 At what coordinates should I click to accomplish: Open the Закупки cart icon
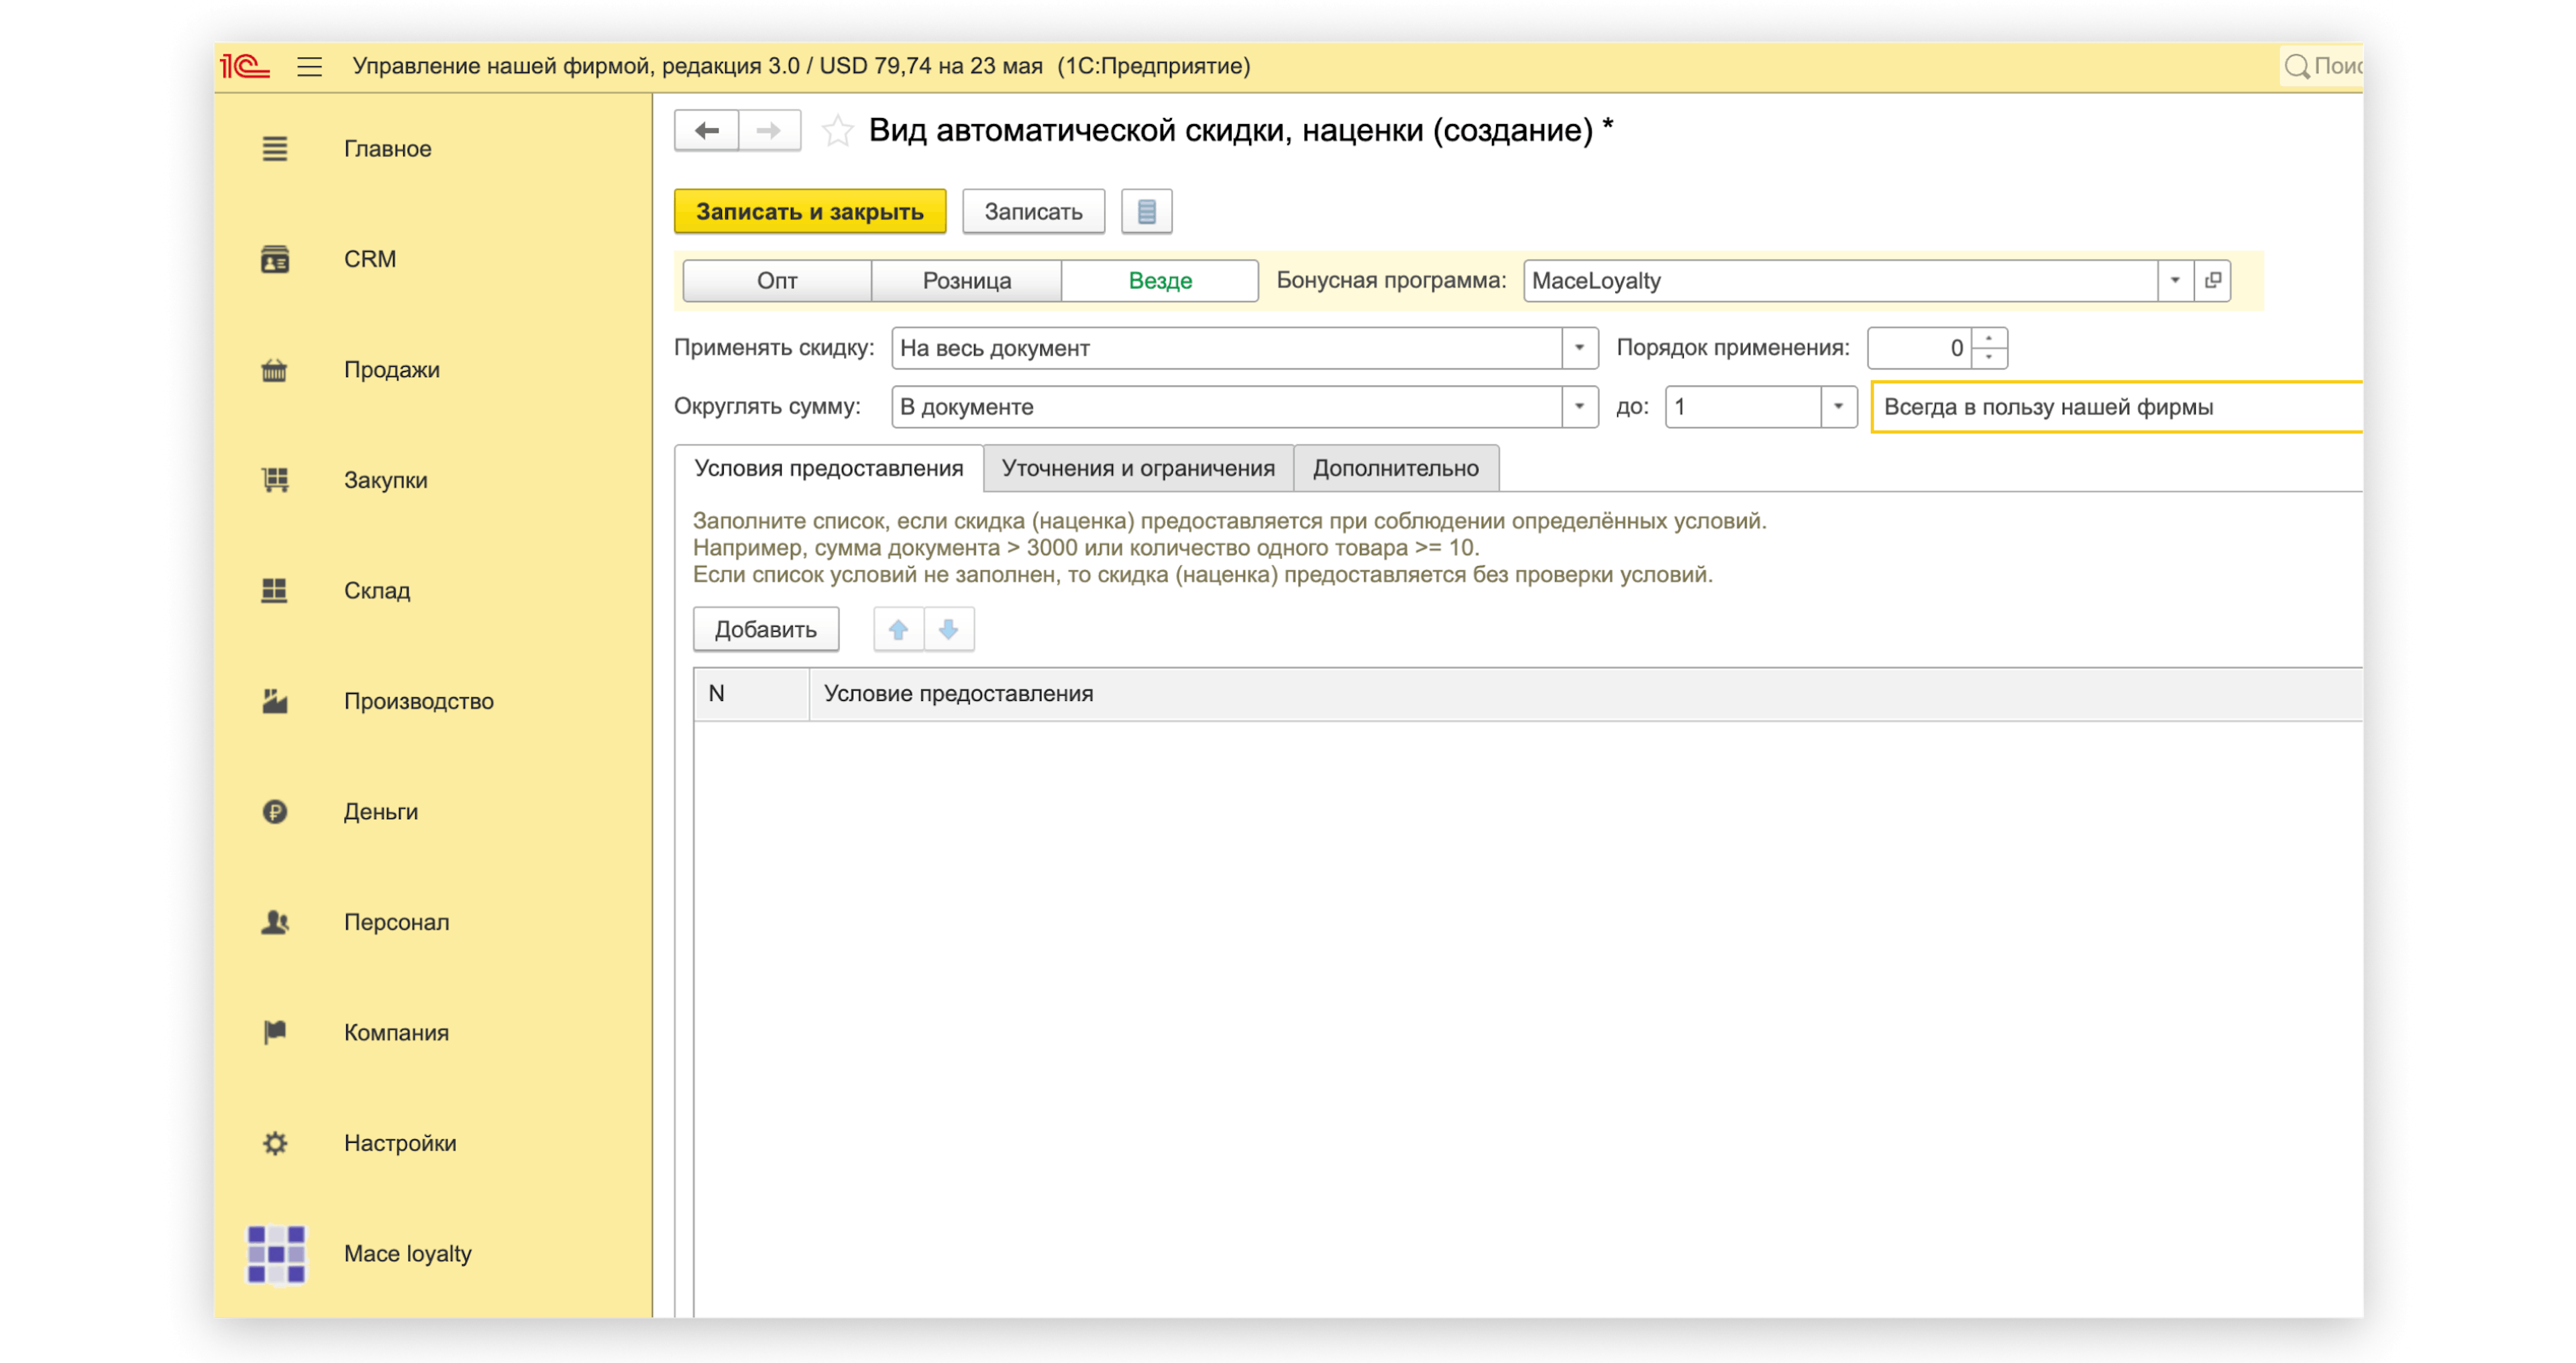(x=275, y=480)
